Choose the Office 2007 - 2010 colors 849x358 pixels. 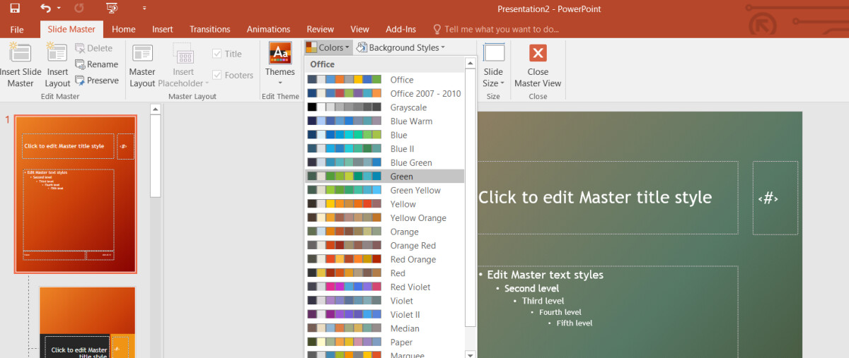click(385, 93)
